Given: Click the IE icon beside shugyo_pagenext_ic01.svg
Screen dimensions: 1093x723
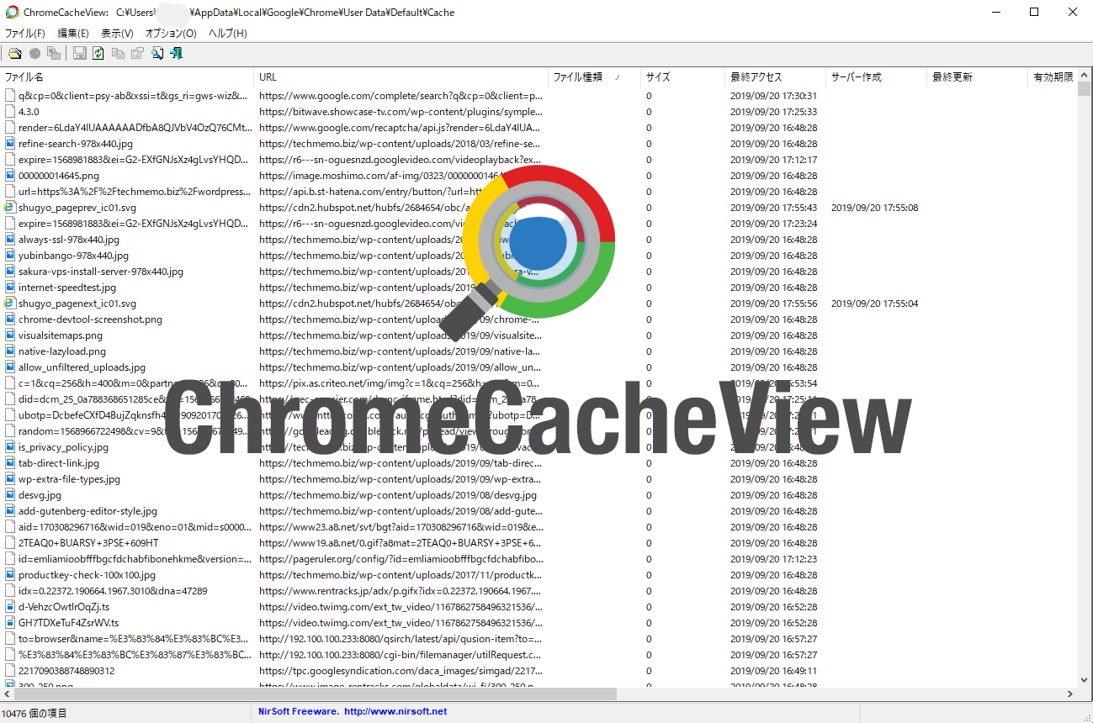Looking at the screenshot, I should click(x=10, y=303).
